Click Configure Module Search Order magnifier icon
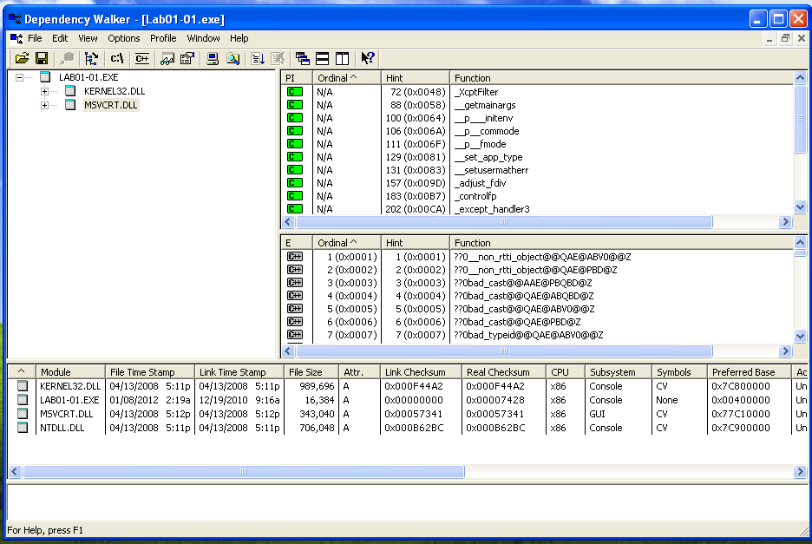The height and width of the screenshot is (544, 812). pos(232,58)
